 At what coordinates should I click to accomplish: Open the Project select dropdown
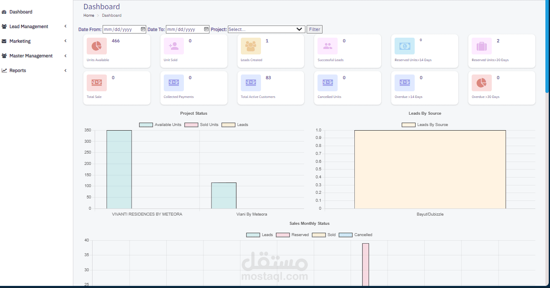click(266, 29)
